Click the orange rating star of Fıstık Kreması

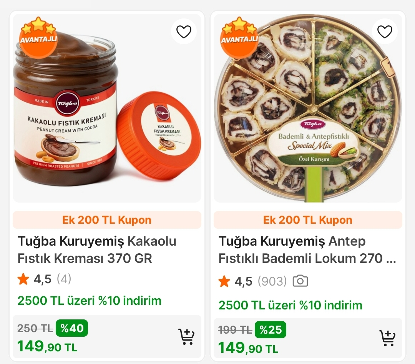(23, 279)
